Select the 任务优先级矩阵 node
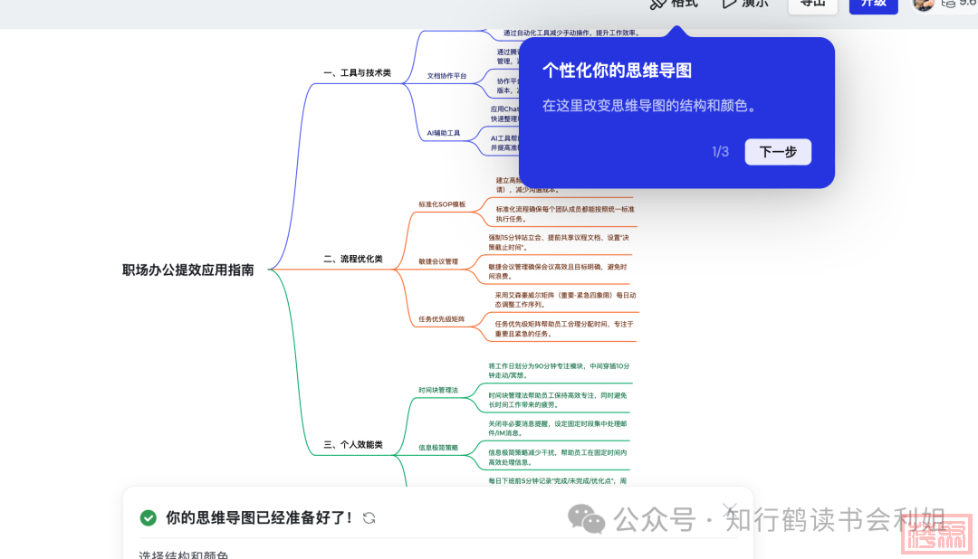Viewport: 978px width, 559px height. [442, 319]
